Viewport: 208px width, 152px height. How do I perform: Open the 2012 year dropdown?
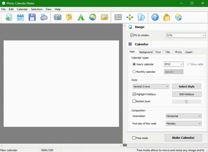pos(174,64)
